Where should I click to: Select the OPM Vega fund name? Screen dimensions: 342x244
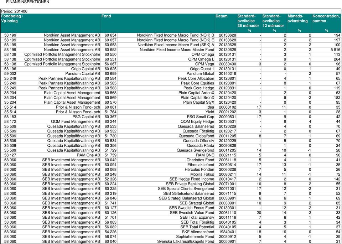[204, 64]
